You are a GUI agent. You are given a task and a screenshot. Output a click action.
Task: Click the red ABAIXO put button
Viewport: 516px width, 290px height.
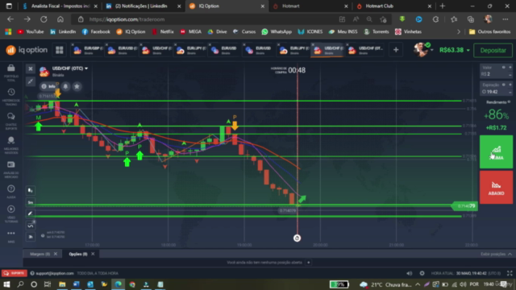point(496,188)
